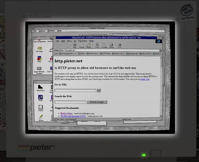Open the Search toolbar button
Viewport: 199px width, 162px height.
click(x=97, y=46)
